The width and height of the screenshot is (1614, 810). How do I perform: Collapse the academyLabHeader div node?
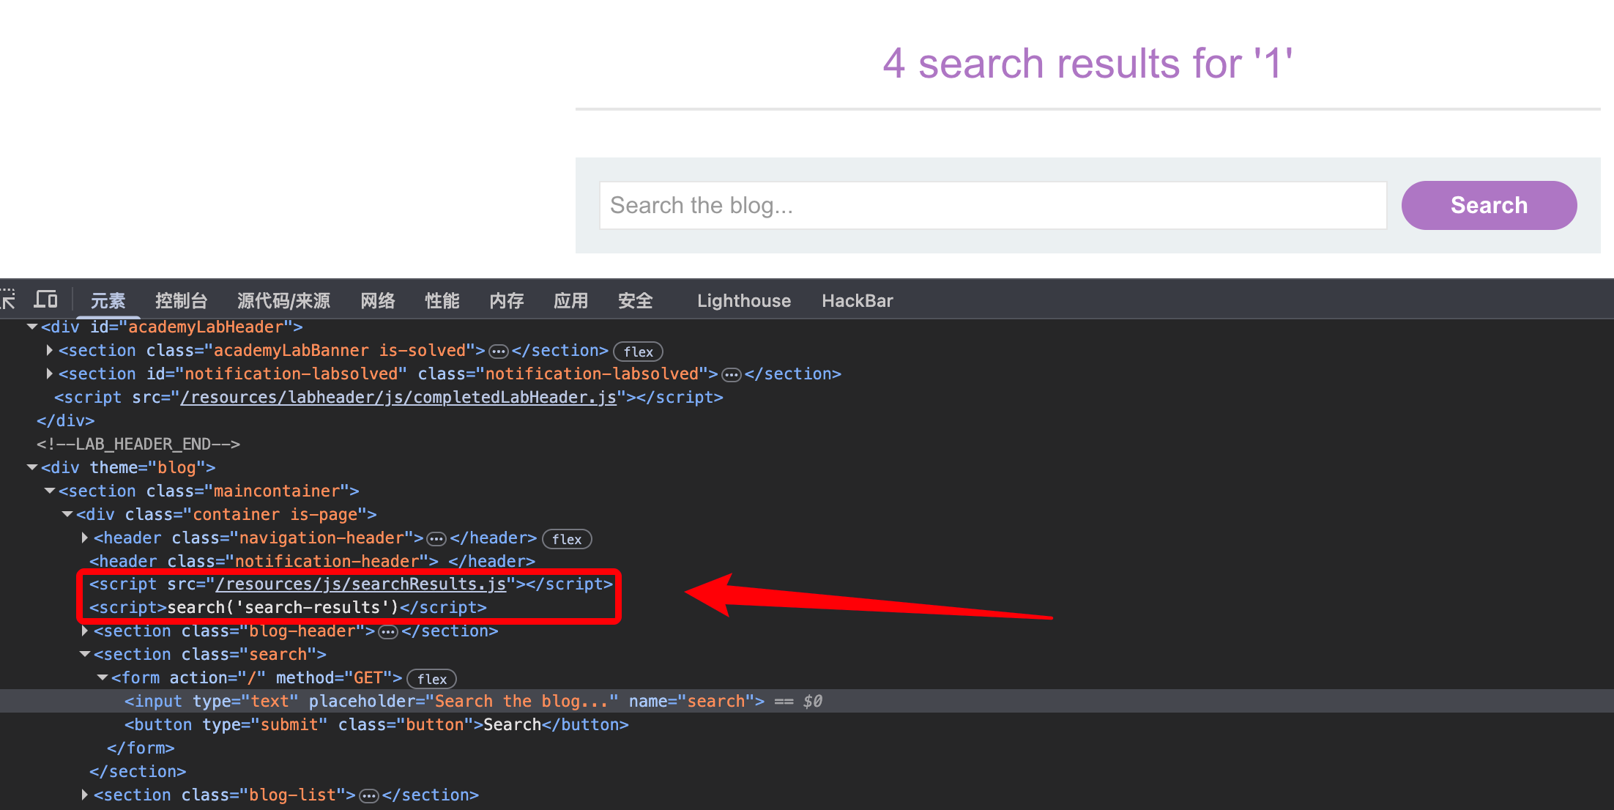[x=32, y=327]
